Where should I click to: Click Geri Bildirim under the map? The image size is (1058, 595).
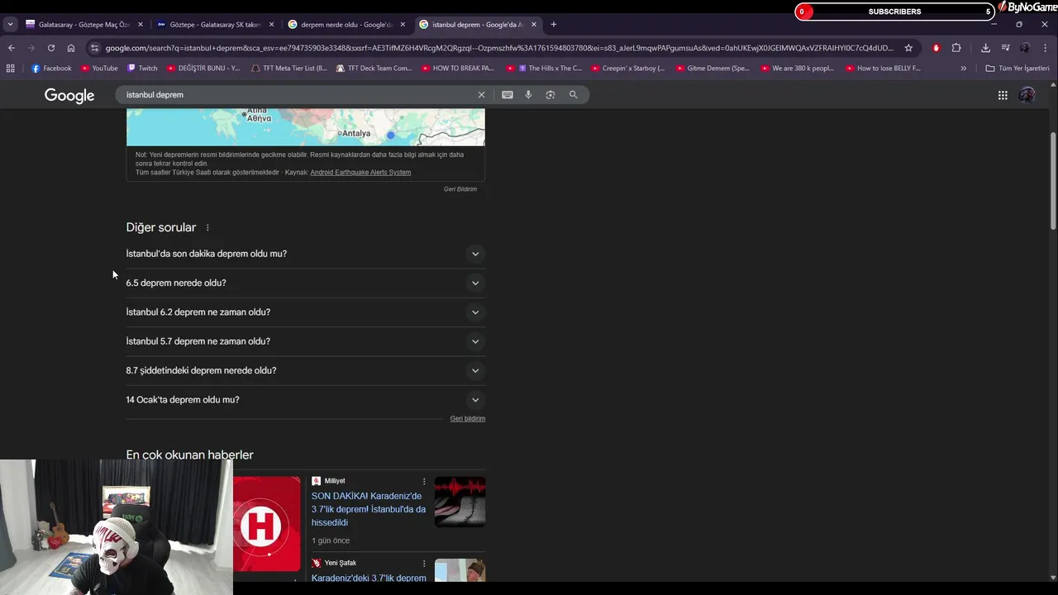click(x=460, y=189)
